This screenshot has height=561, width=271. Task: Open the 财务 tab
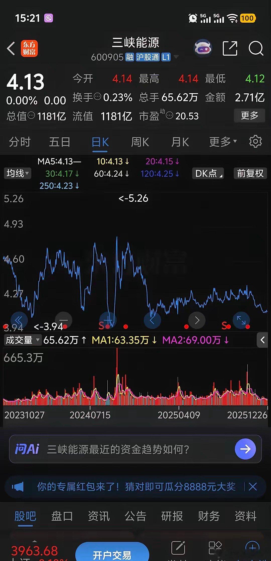point(209,516)
